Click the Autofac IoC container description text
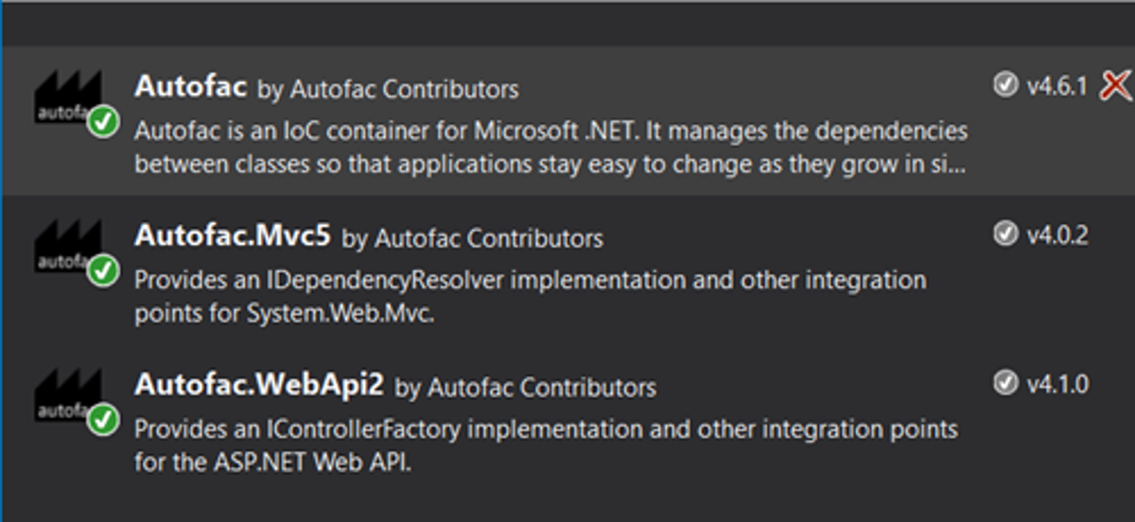This screenshot has height=522, width=1135. click(x=550, y=146)
